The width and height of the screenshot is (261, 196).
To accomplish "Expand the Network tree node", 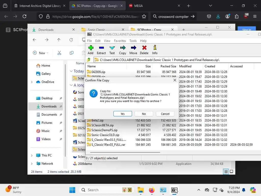I will [x=32, y=164].
